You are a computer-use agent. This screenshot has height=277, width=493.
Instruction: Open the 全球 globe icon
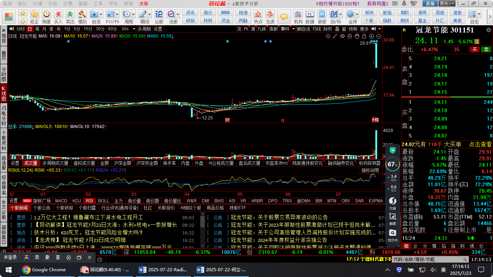350,14
